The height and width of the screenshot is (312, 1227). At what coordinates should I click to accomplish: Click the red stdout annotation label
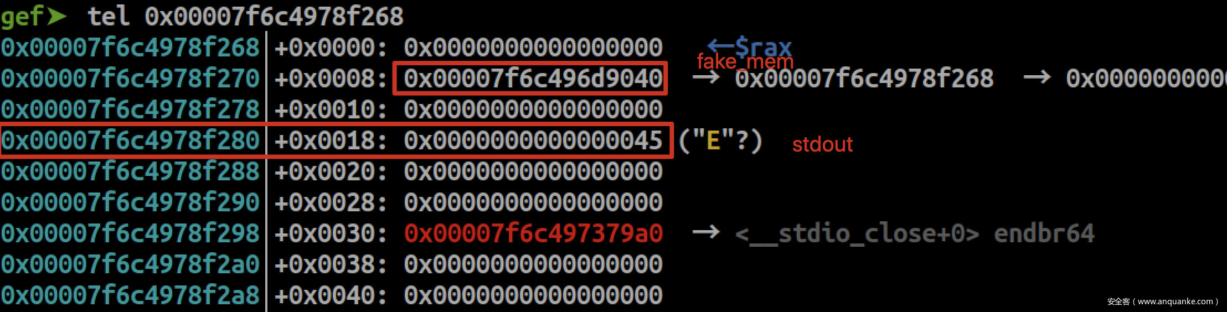click(822, 144)
